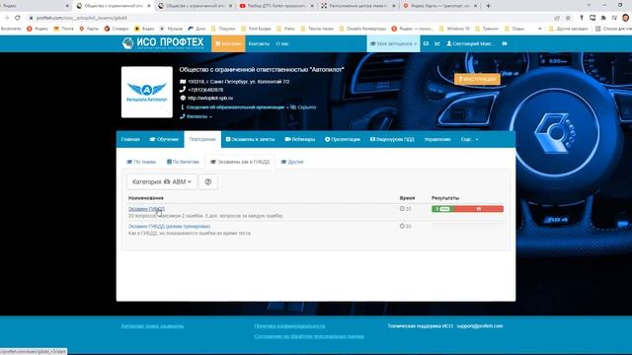Click the clock icon in Экзамен ГИБДД row

tap(402, 209)
